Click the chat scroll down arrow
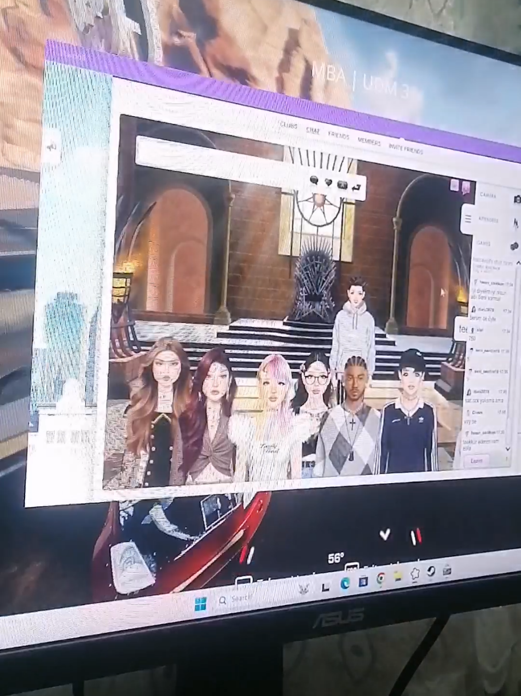This screenshot has width=521, height=696. (507, 449)
